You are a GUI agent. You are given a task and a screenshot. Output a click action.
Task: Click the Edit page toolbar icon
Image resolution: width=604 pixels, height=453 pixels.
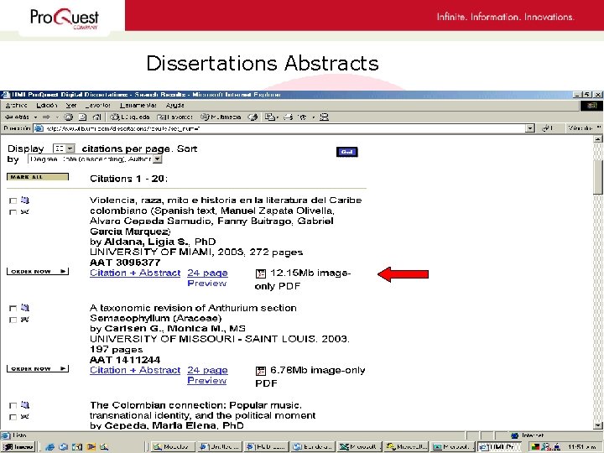pos(303,117)
